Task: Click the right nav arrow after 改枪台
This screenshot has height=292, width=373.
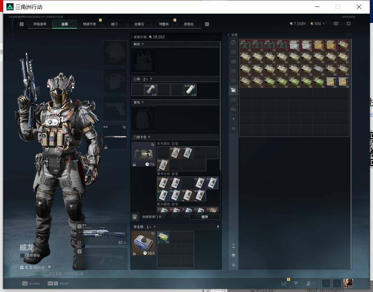Action: pos(207,24)
